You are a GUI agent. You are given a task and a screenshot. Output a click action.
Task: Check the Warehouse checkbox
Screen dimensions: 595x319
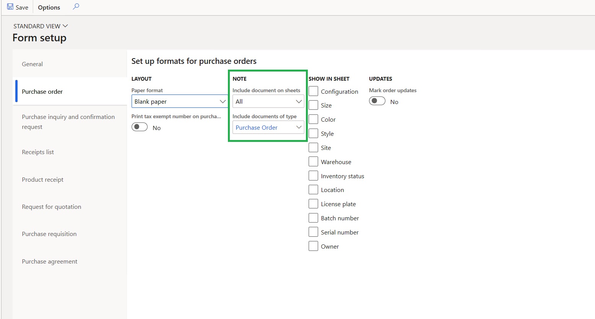click(313, 161)
